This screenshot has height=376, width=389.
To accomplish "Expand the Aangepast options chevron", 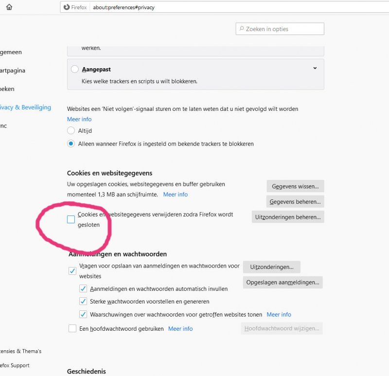I will 315,69.
